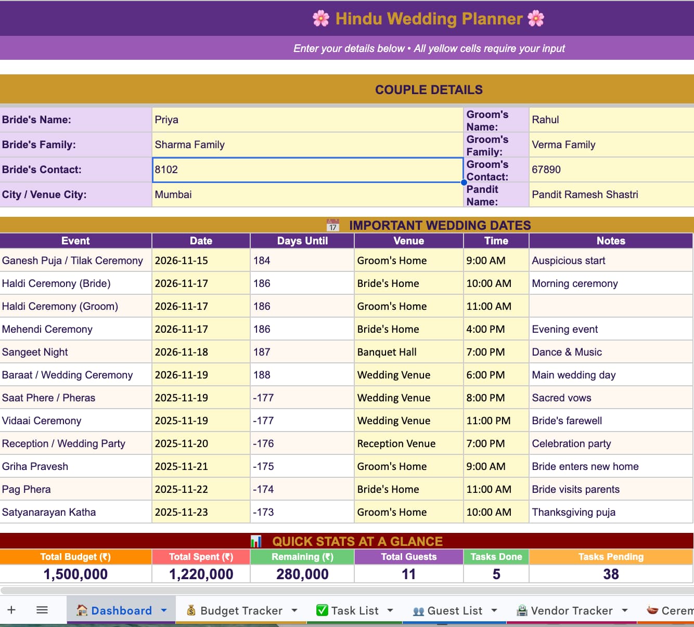Select the Baraat / Wedding Ceremony cell
Viewport: 694px width, 627px height.
tap(76, 375)
